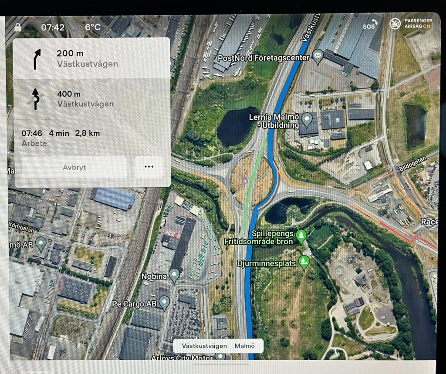
Task: Tap the Pe Cargo AB pin
Action: coord(164,301)
